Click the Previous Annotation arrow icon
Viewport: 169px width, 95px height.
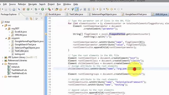(x=100, y=9)
